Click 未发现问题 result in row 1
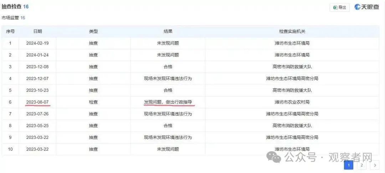The height and width of the screenshot is (173, 385). [x=168, y=43]
